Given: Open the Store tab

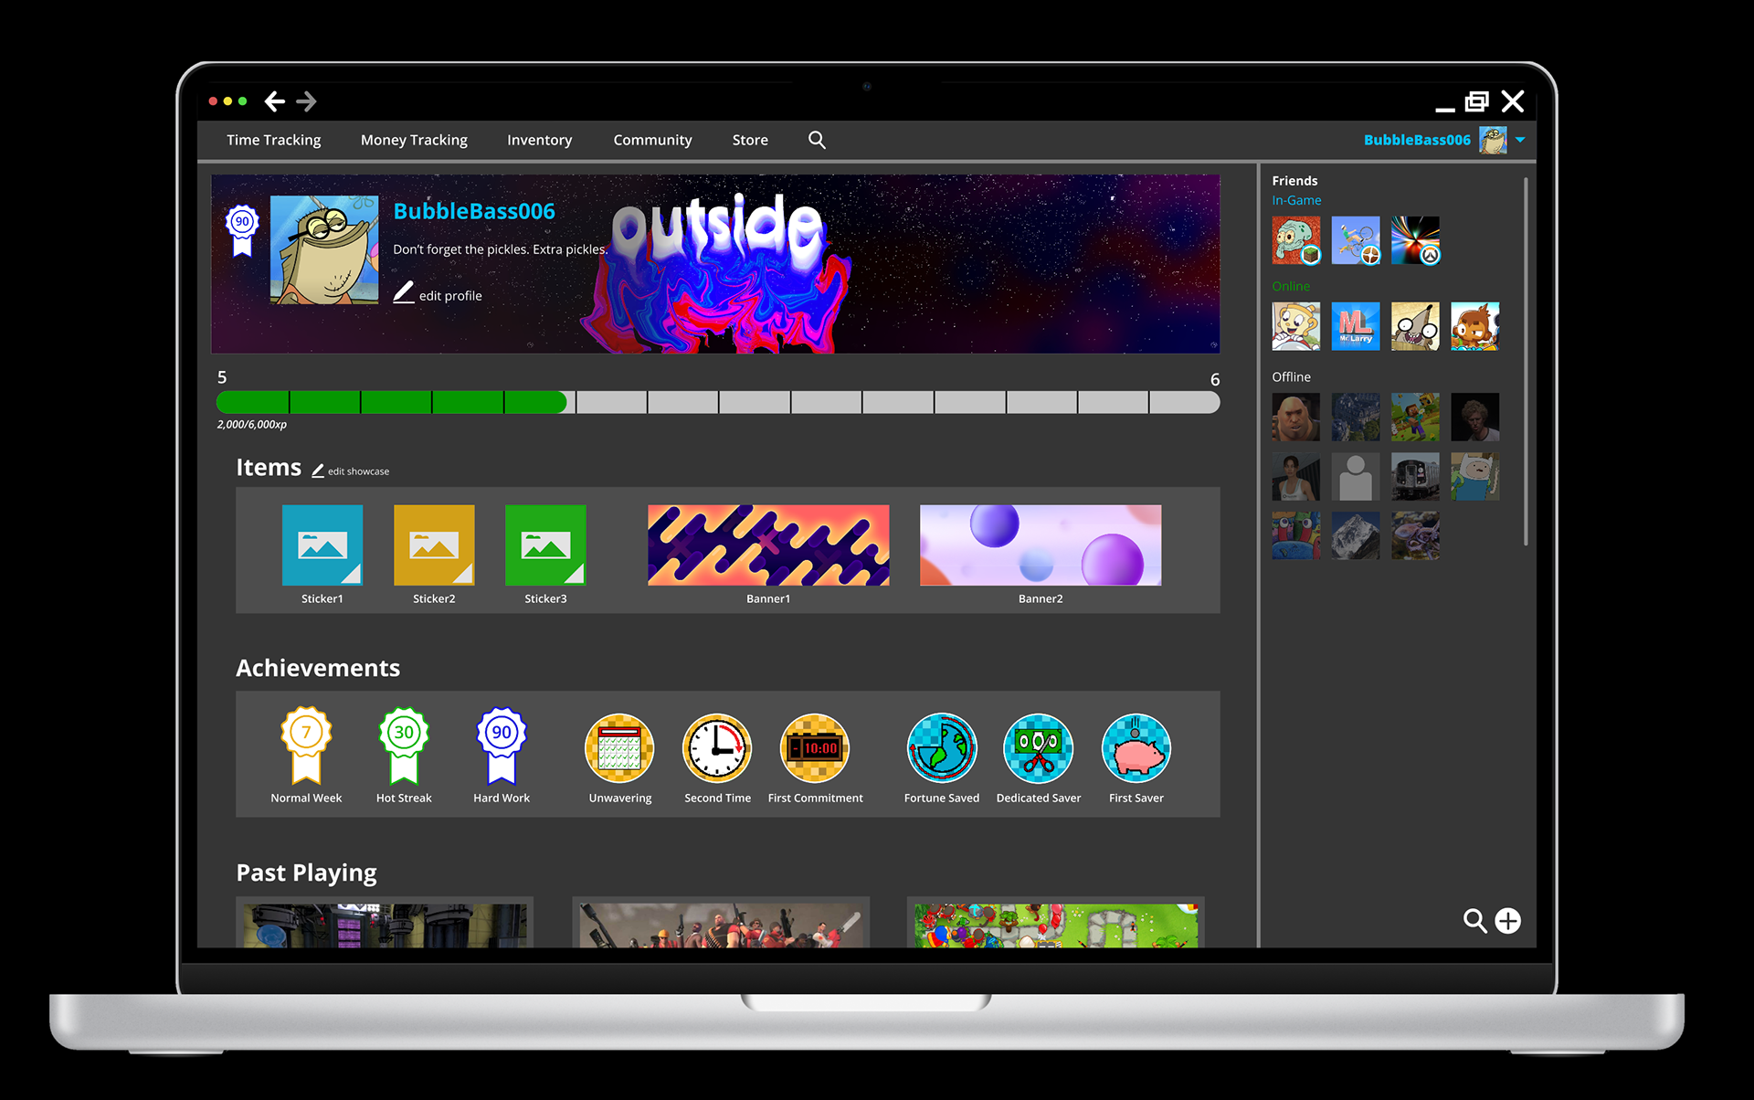Looking at the screenshot, I should 750,140.
